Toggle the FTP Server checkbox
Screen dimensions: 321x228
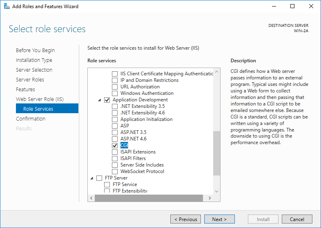coord(99,178)
